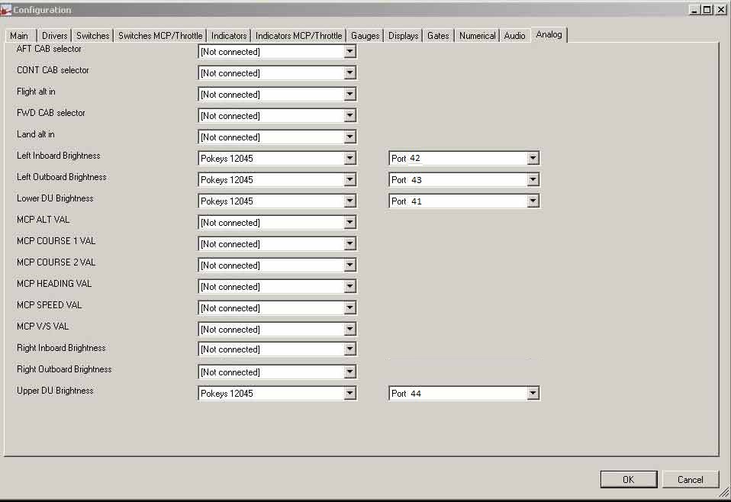731x502 pixels.
Task: Open the Audio tab
Action: click(x=514, y=36)
